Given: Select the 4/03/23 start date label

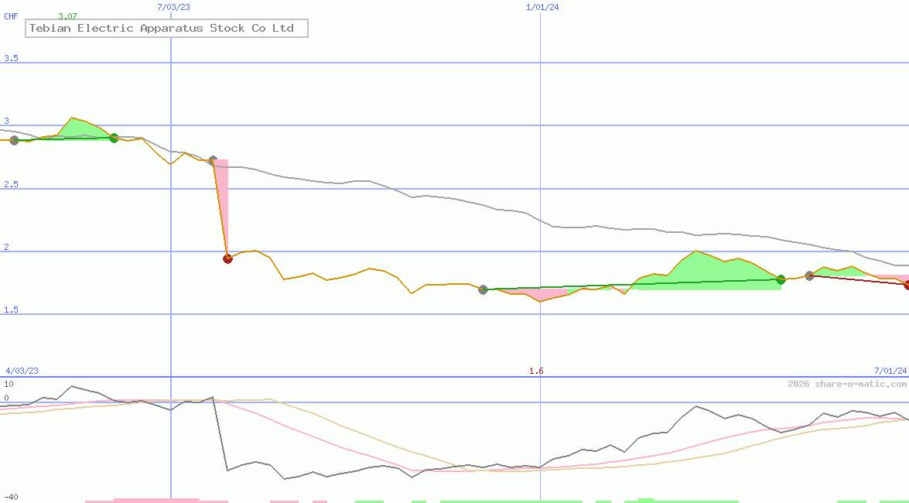Looking at the screenshot, I should [22, 371].
